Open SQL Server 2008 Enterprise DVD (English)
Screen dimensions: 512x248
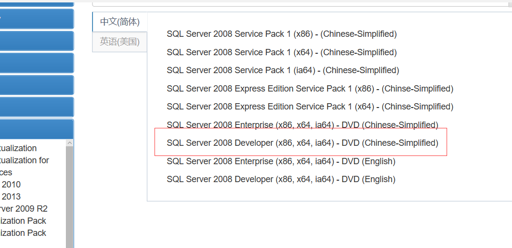point(281,161)
